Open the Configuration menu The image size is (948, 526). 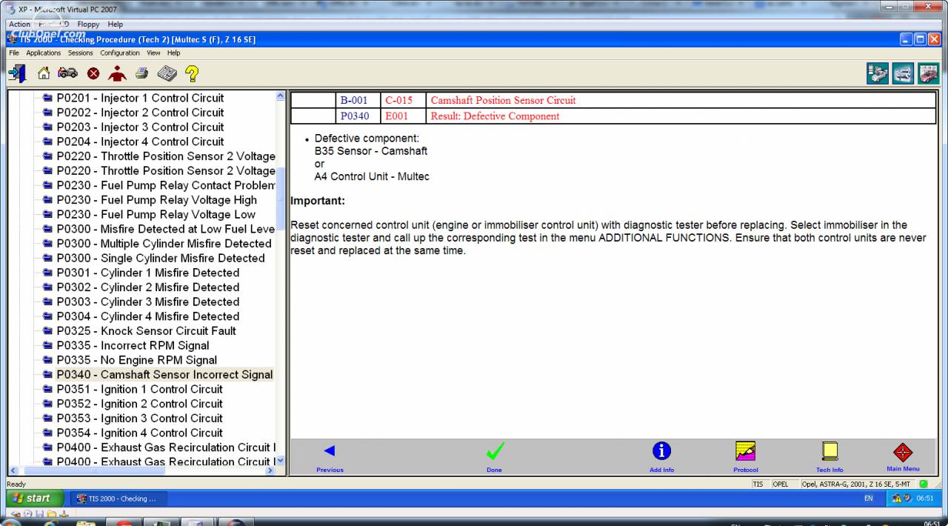pos(120,53)
